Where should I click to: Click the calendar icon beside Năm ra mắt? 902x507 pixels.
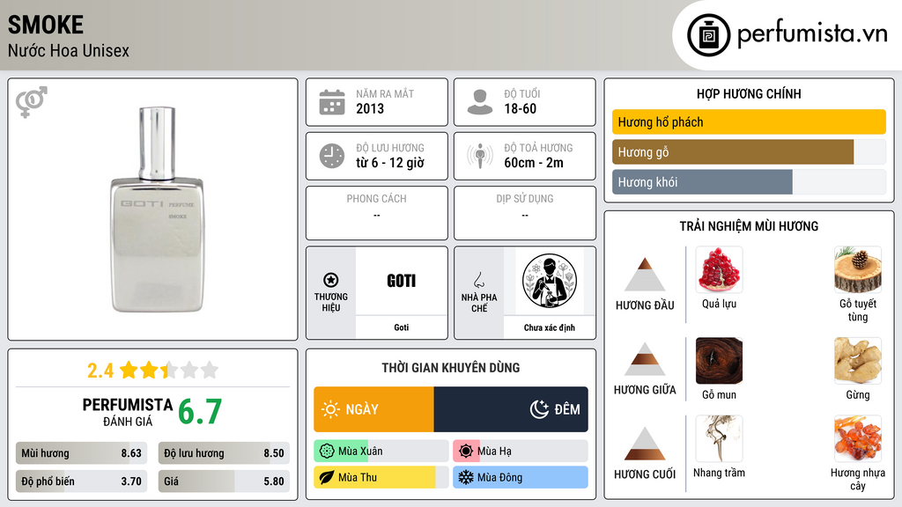point(332,102)
